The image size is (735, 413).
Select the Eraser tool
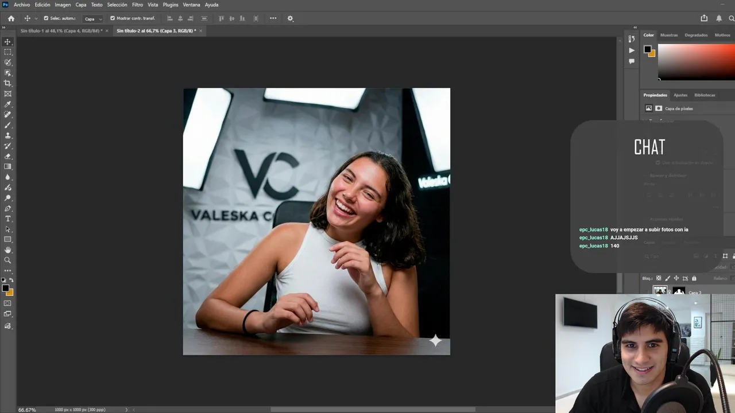click(7, 156)
